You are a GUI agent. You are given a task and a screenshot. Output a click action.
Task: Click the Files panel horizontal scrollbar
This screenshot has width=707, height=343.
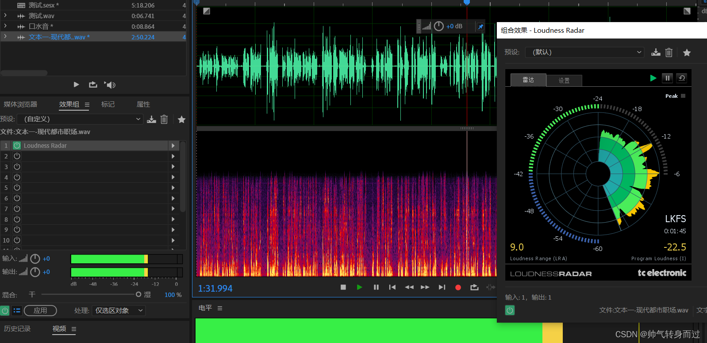click(24, 73)
